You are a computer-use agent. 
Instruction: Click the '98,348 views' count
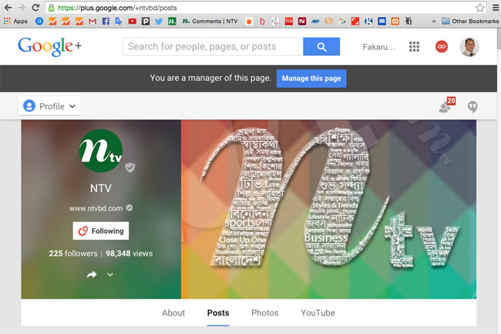coord(129,254)
